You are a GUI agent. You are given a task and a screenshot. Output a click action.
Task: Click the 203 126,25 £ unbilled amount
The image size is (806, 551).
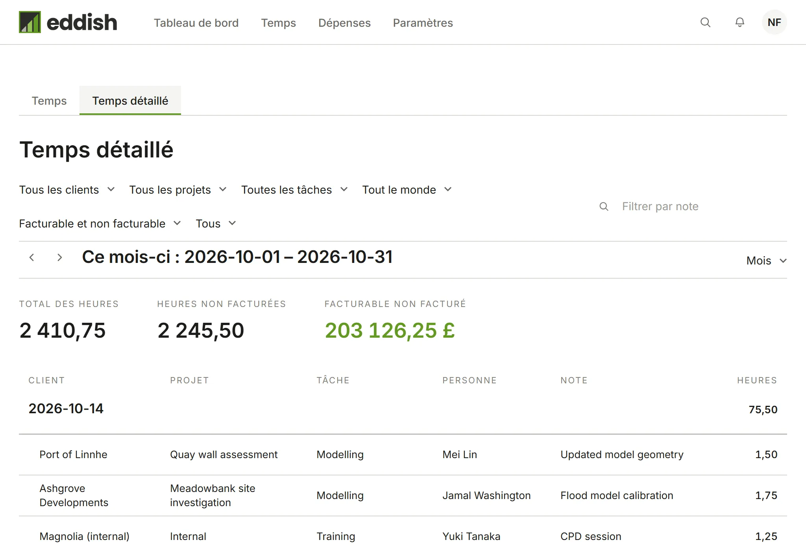point(390,330)
